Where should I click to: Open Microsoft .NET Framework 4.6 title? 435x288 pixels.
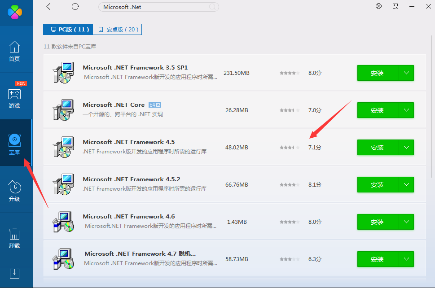[x=129, y=217]
